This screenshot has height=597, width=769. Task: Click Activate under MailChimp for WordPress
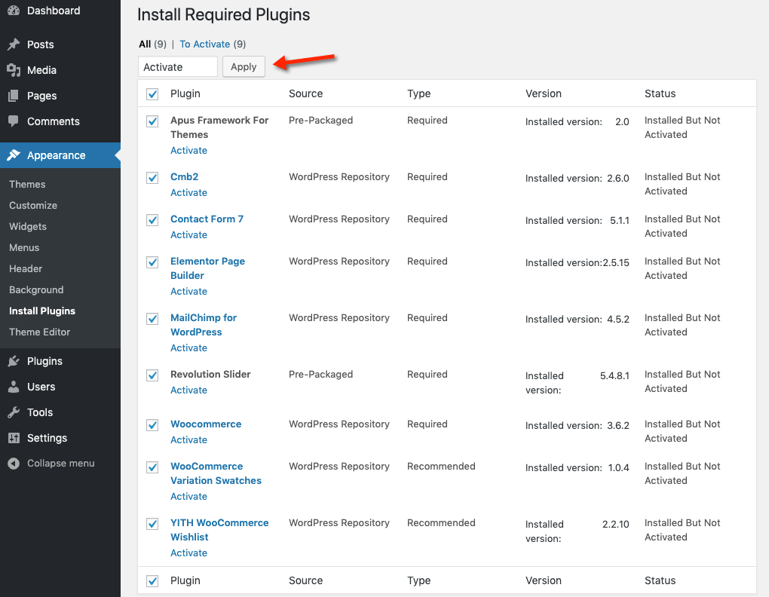[188, 347]
